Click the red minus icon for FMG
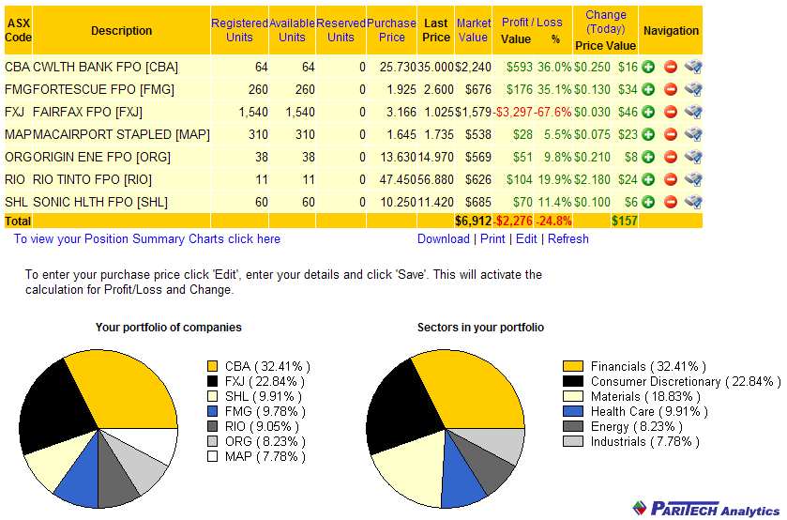The image size is (787, 520). click(x=671, y=89)
